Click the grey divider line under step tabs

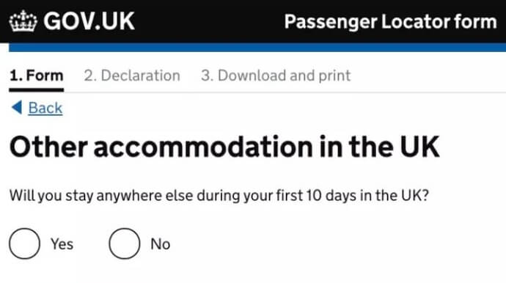click(285, 92)
